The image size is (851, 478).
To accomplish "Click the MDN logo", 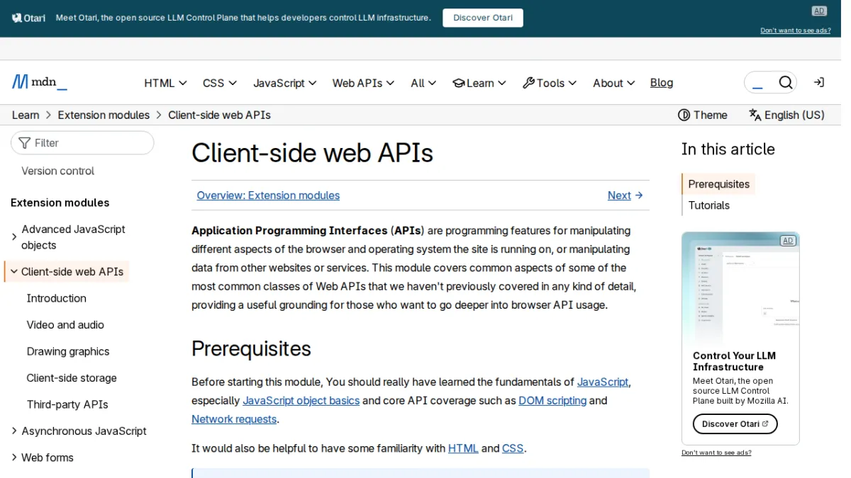I will click(40, 82).
